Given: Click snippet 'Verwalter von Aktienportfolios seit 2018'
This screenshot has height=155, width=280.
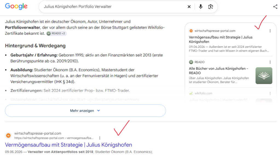Looking at the screenshot, I should (x=60, y=152).
